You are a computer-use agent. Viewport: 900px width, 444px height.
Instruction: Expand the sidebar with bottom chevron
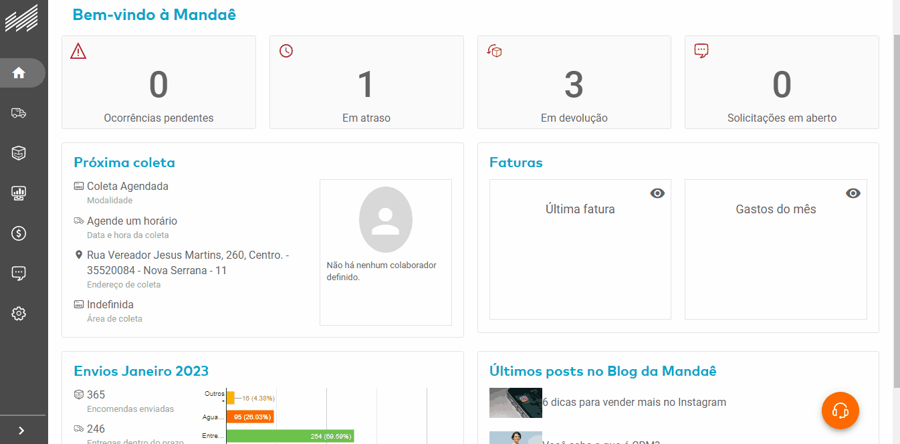(21, 431)
